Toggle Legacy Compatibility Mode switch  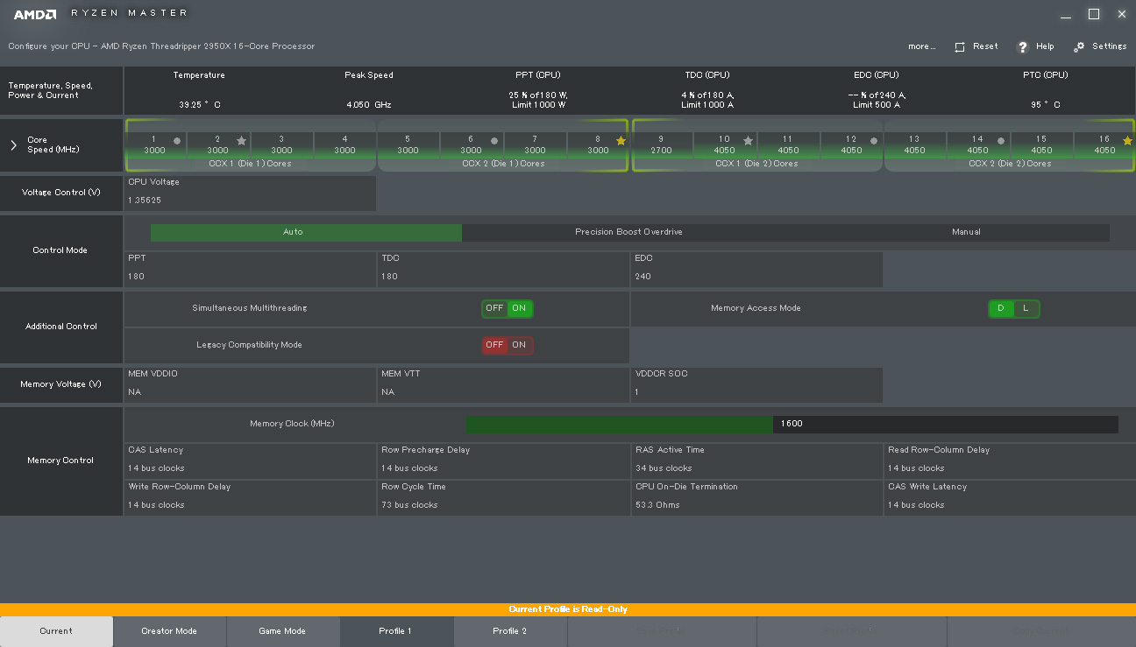click(x=507, y=345)
